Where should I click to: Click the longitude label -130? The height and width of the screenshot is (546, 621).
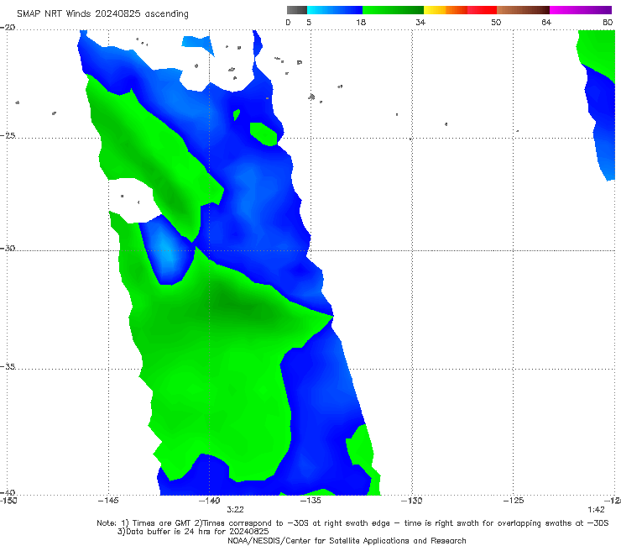pyautogui.click(x=412, y=501)
